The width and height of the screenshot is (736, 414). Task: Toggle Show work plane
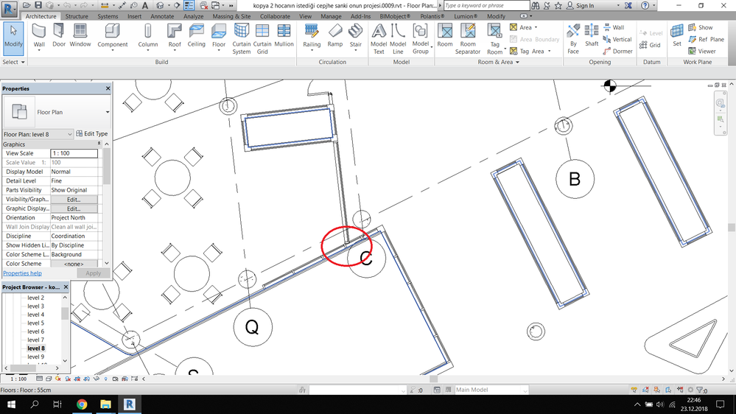(701, 28)
